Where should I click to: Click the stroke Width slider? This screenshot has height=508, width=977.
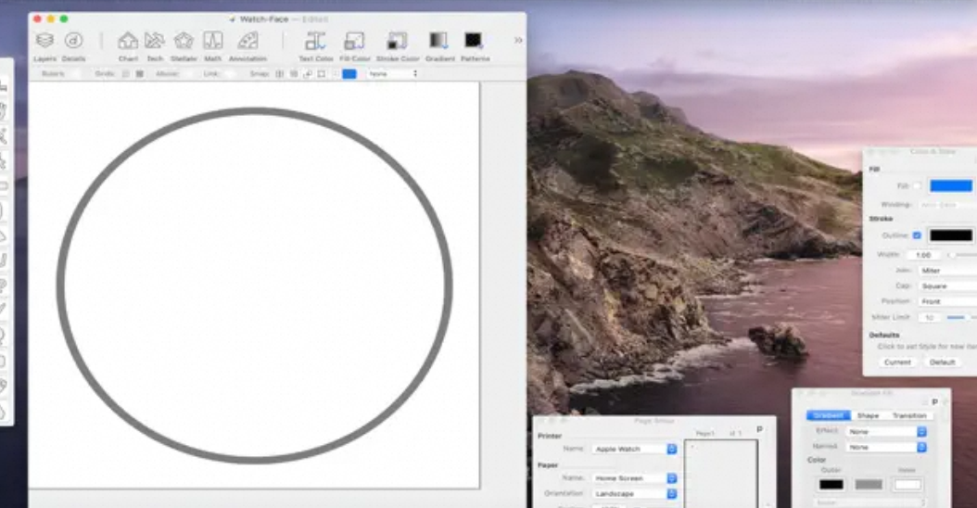tap(961, 255)
